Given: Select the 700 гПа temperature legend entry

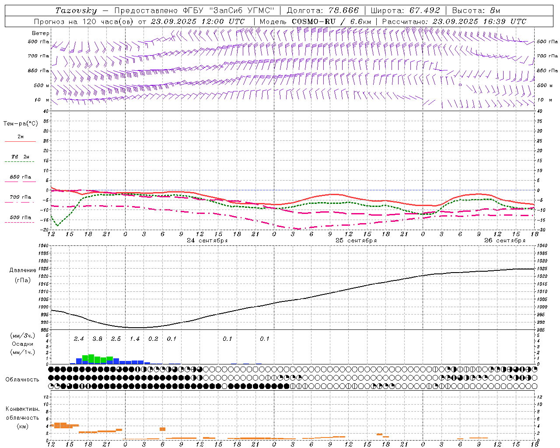Looking at the screenshot, I should (20, 197).
